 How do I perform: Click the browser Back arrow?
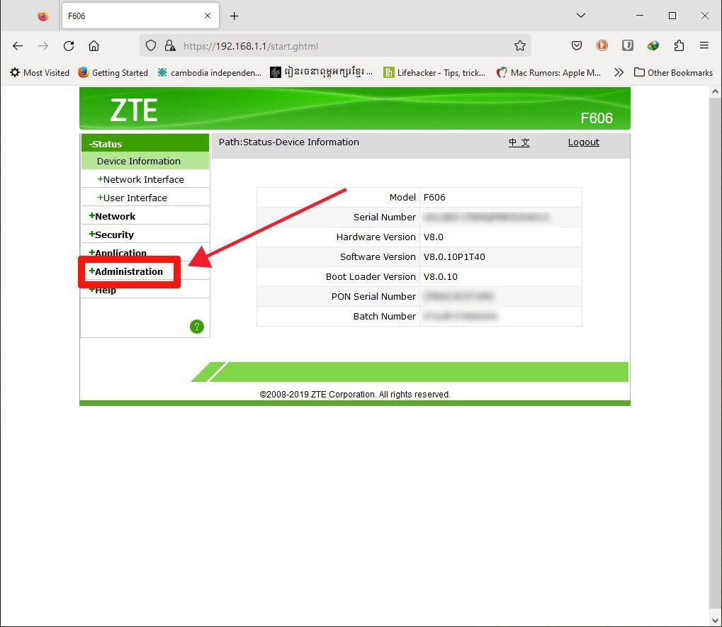(x=18, y=45)
